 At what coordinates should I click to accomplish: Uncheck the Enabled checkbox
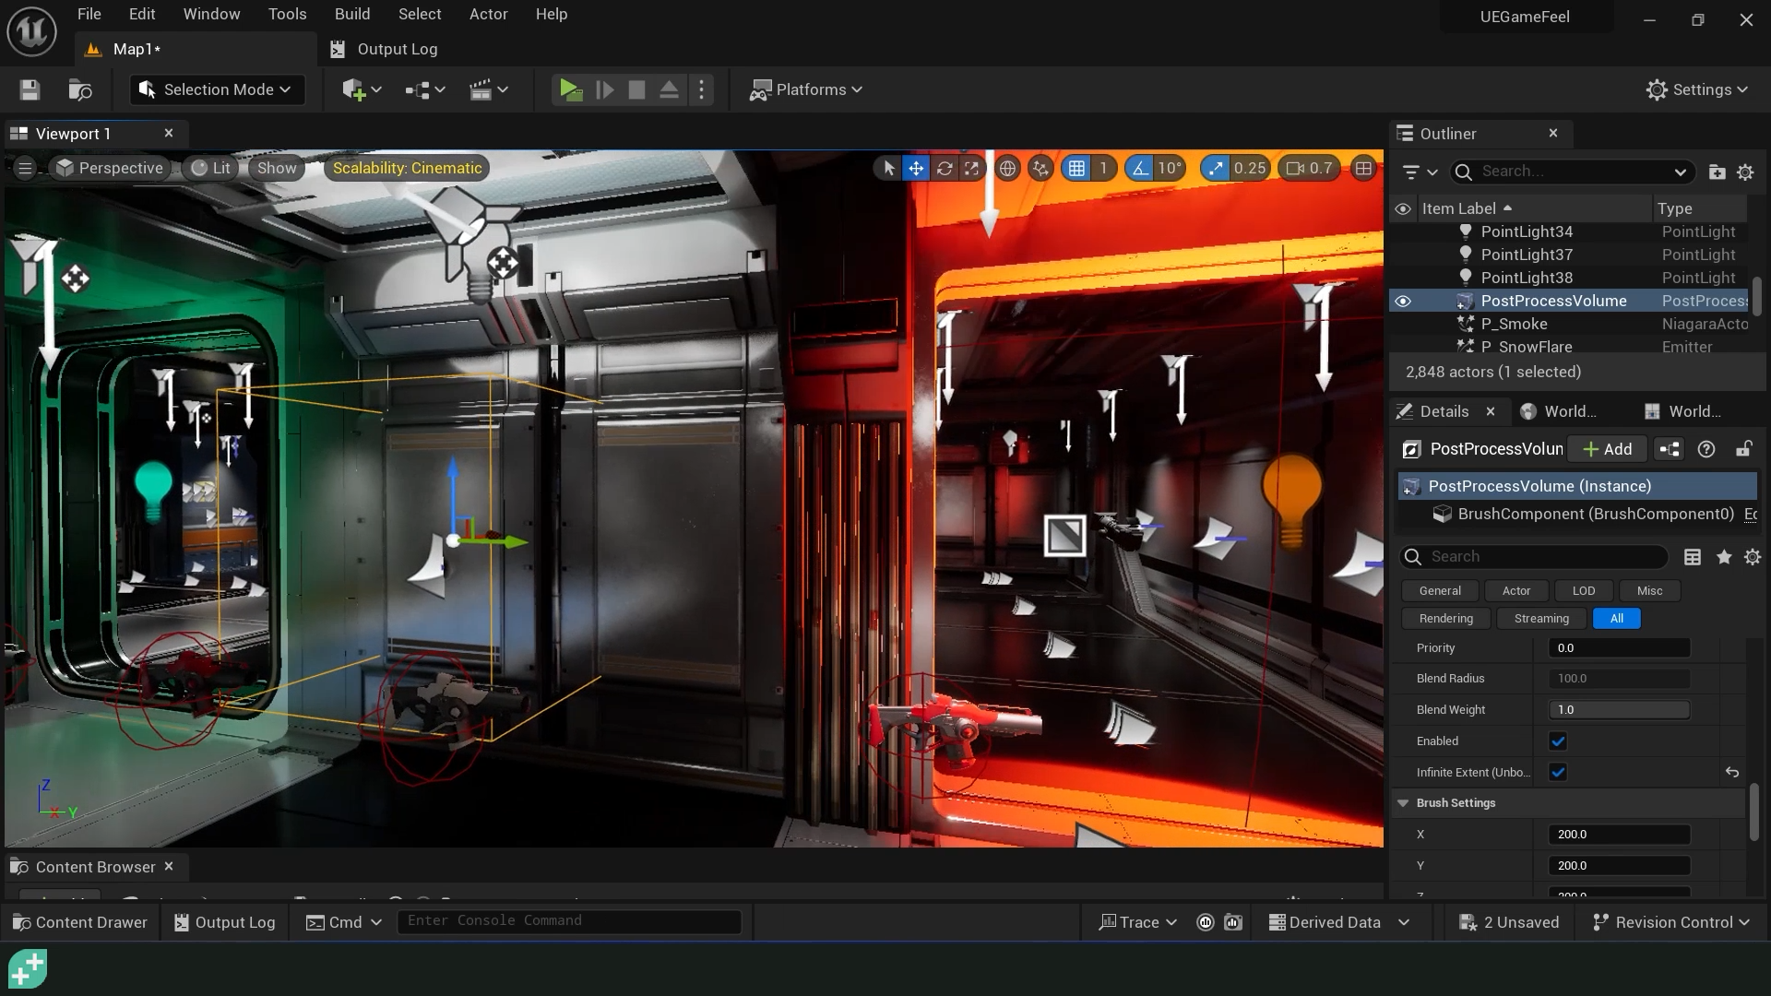[x=1558, y=741]
